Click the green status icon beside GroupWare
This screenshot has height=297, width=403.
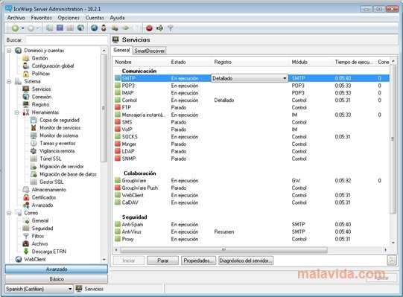pos(118,180)
